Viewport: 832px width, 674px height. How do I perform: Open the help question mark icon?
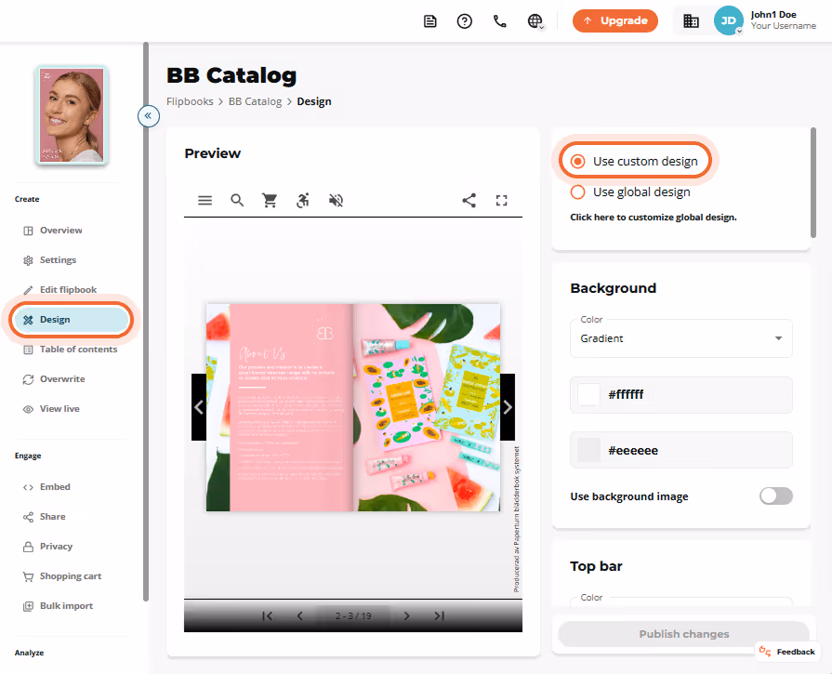point(464,21)
